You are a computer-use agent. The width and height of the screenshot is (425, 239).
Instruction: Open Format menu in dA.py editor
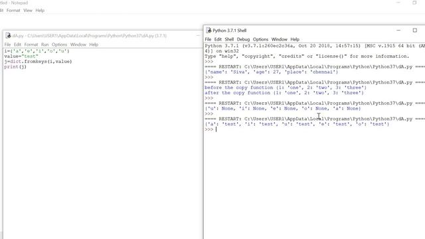31,44
